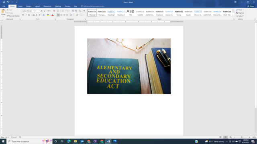This screenshot has height=144, width=257.
Task: Click the Share button
Action: (251, 6)
